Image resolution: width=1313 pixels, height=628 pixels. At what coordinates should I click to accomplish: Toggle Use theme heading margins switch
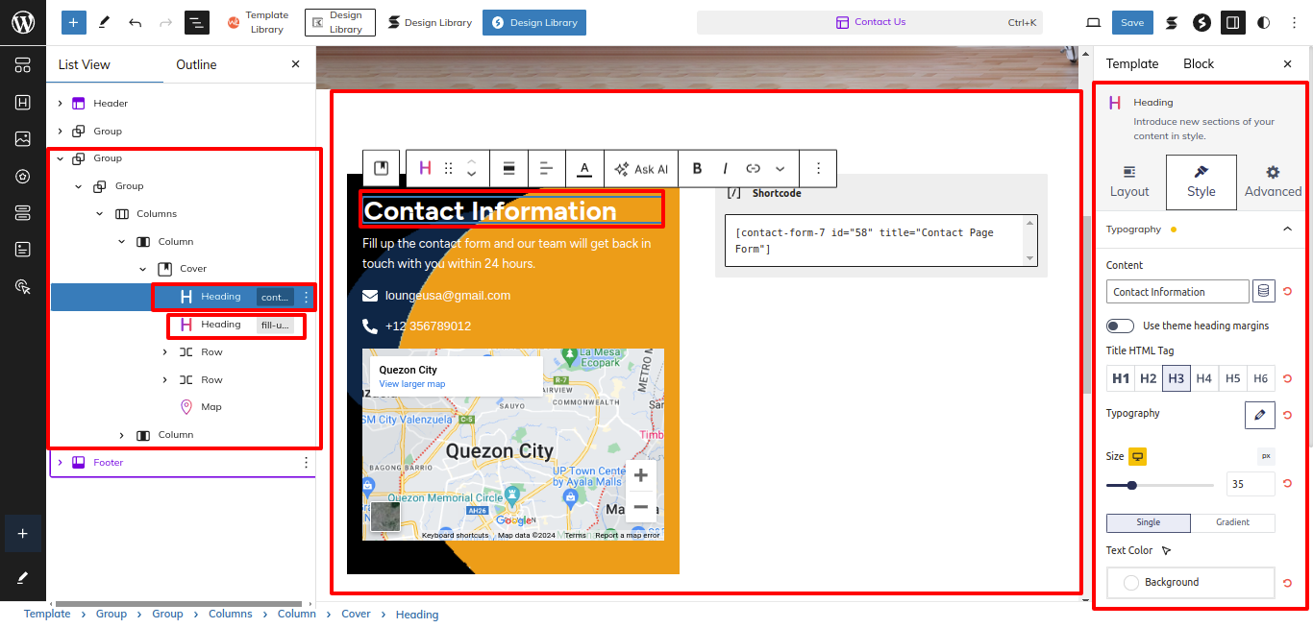click(x=1120, y=326)
